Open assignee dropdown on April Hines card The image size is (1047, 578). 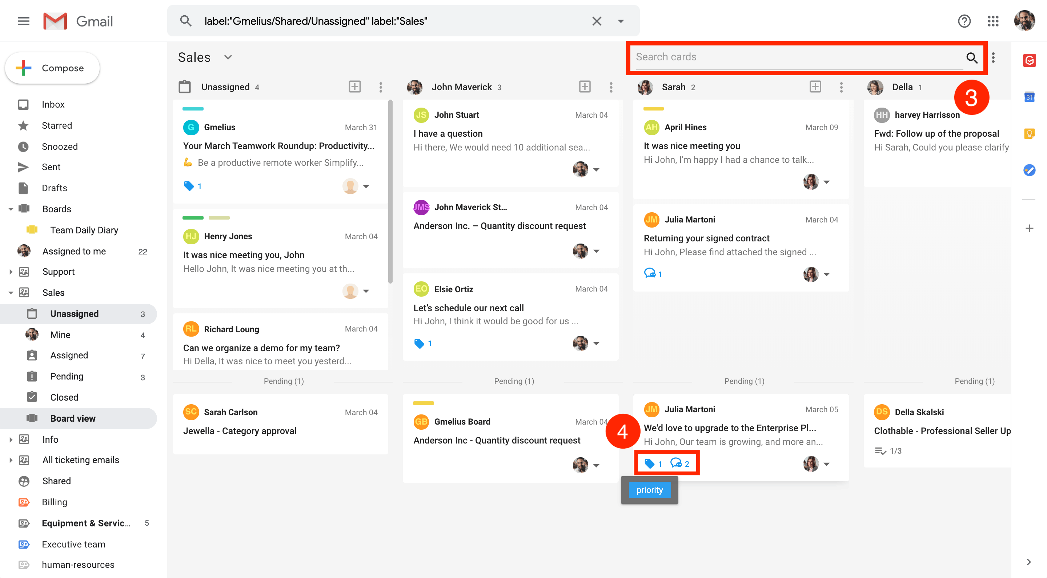(x=826, y=182)
